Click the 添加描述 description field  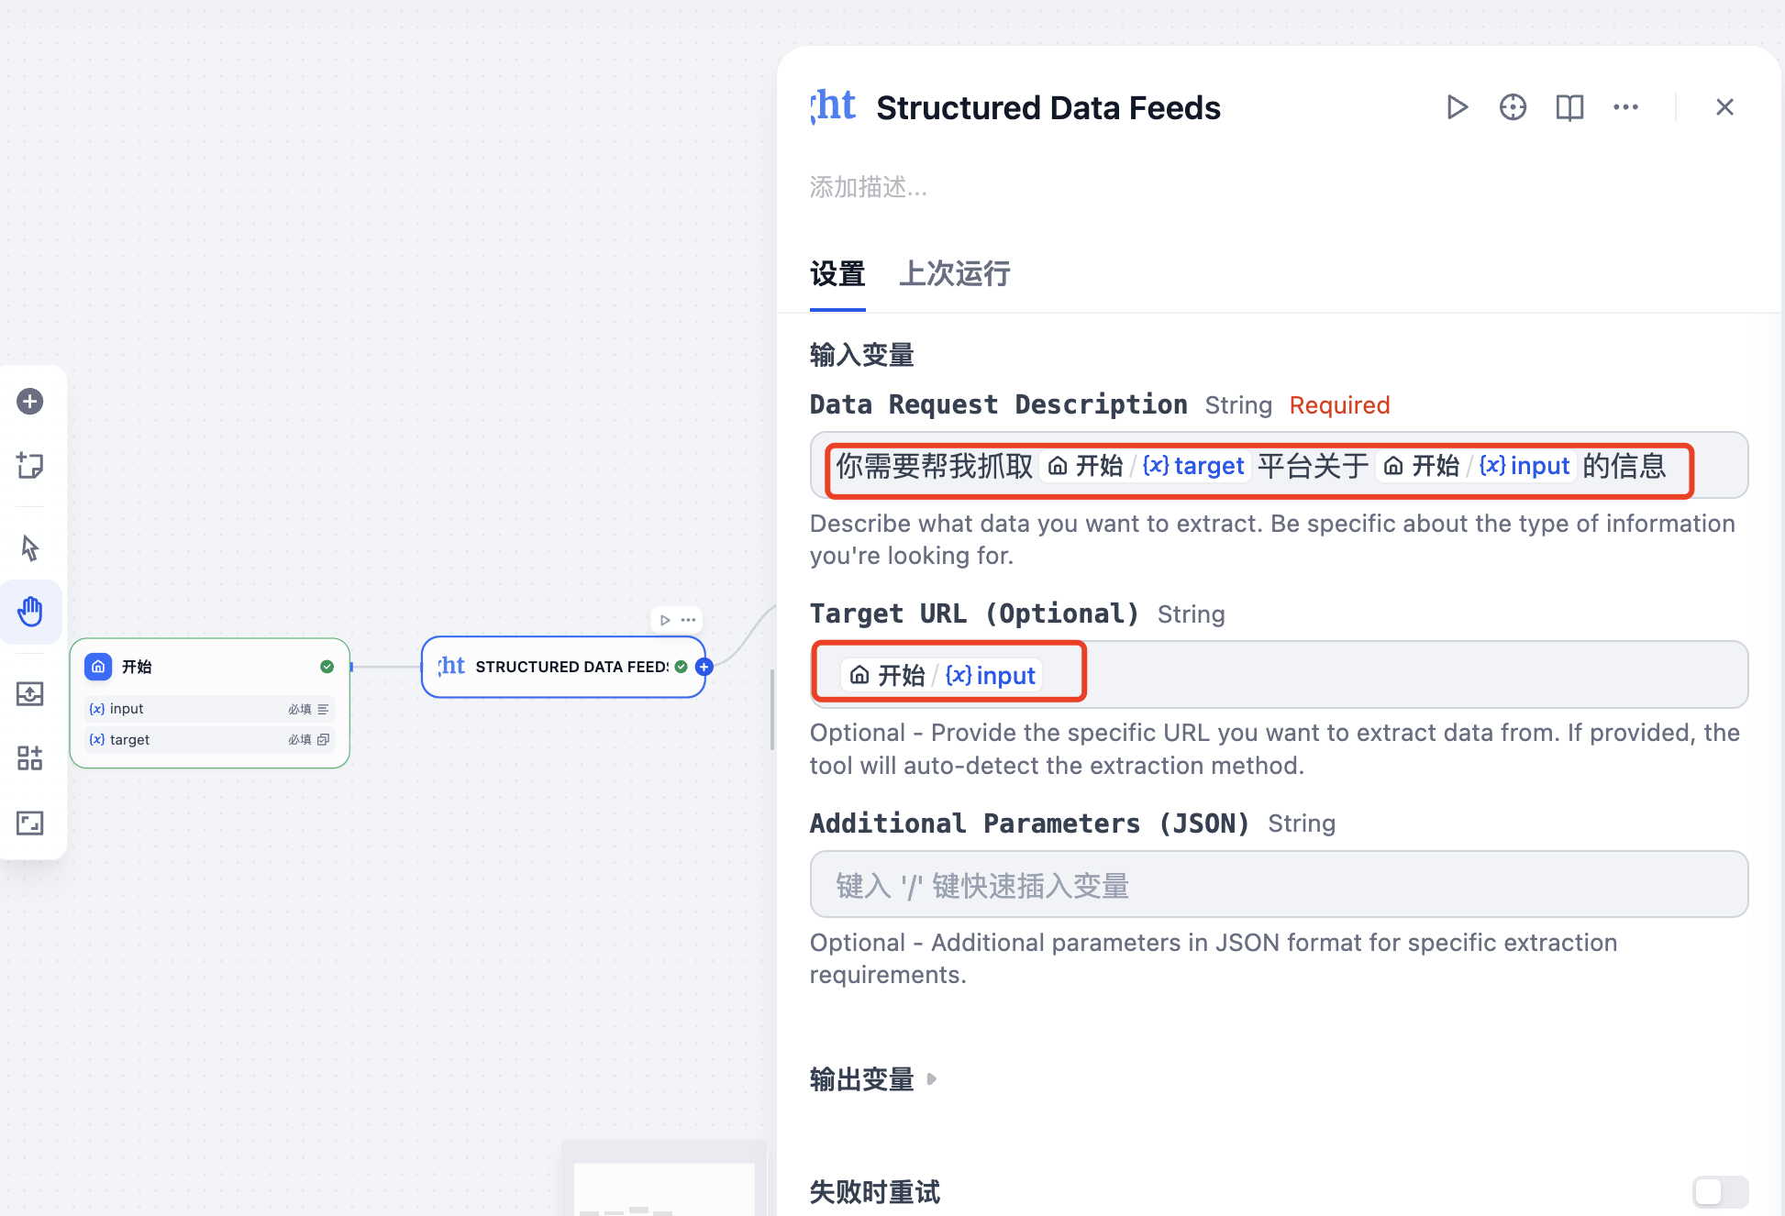[868, 188]
